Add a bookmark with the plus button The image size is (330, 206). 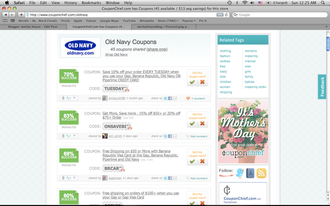point(21,14)
